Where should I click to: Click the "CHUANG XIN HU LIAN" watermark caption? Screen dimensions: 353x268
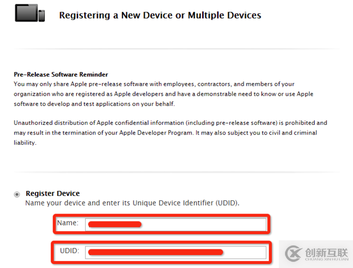(326, 259)
